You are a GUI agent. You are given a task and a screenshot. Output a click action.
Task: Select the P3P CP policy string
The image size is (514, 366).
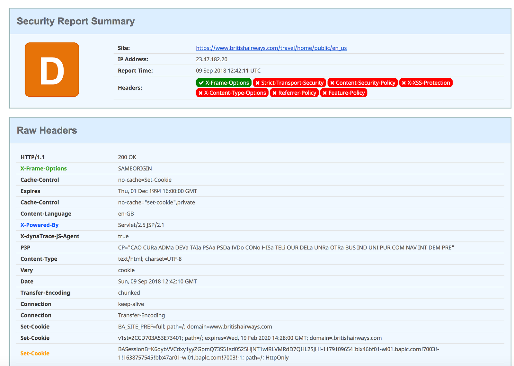click(286, 248)
